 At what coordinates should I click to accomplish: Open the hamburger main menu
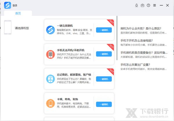click(x=155, y=5)
